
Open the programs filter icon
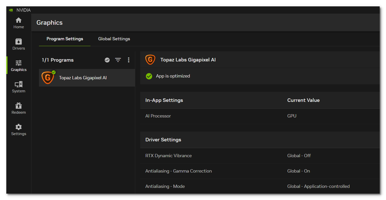[x=118, y=60]
